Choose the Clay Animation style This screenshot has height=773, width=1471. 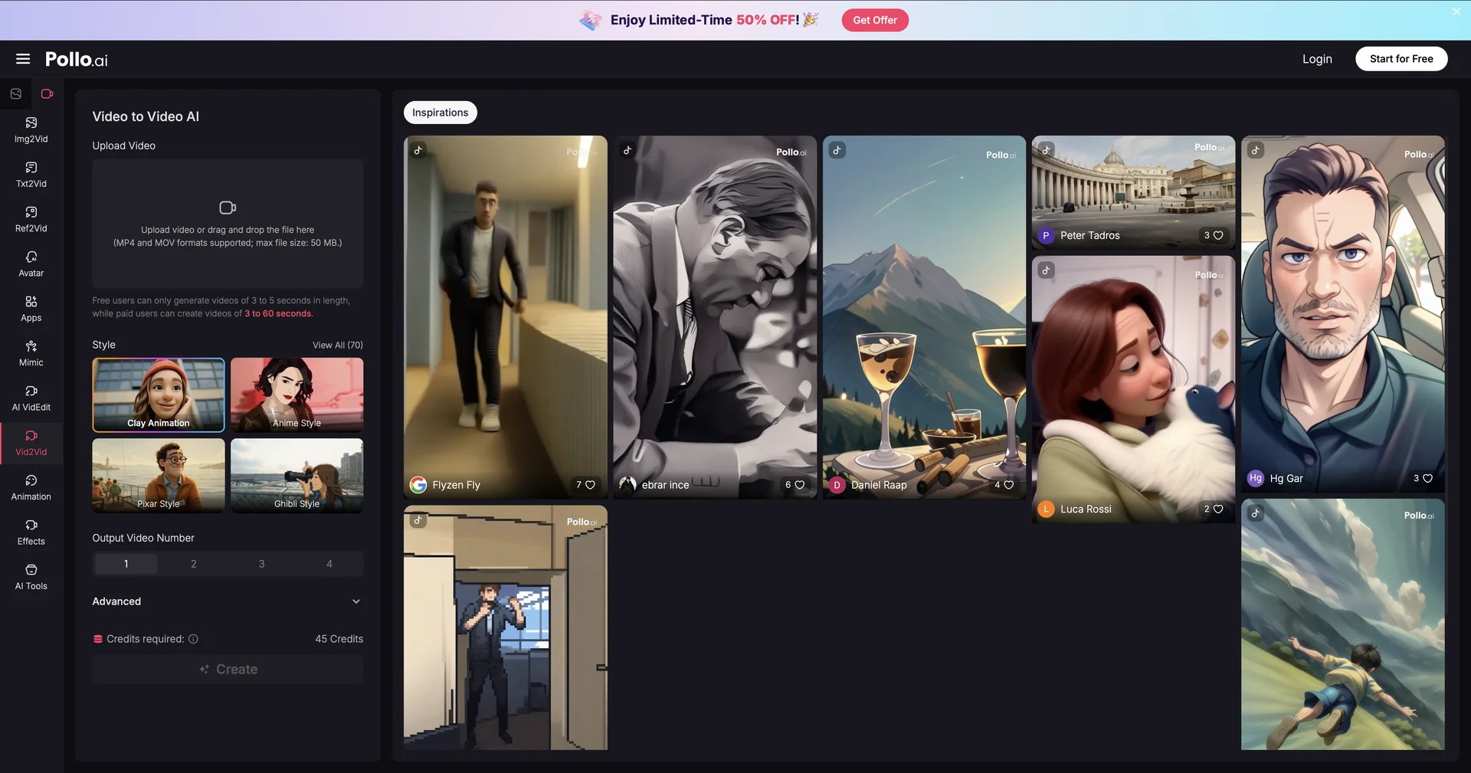[x=159, y=395]
